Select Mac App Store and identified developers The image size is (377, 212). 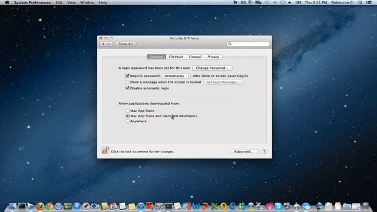(127, 116)
